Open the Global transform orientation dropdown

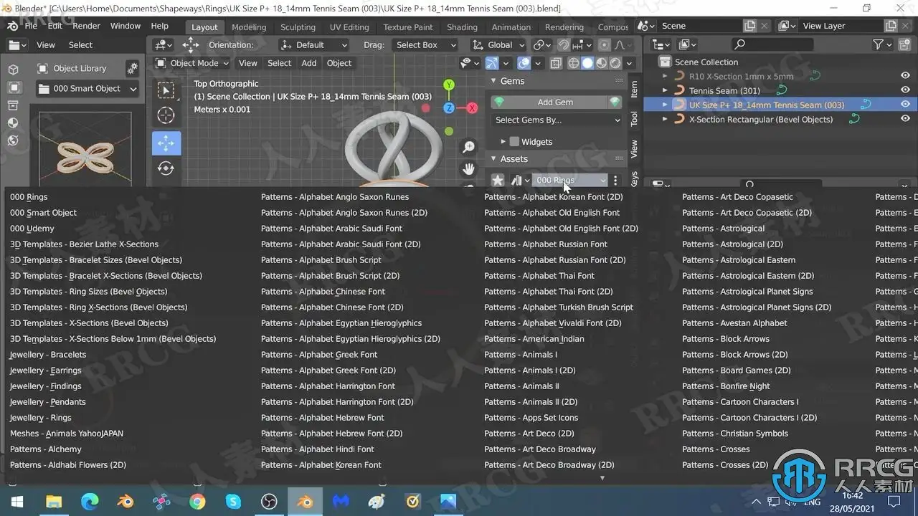click(498, 44)
